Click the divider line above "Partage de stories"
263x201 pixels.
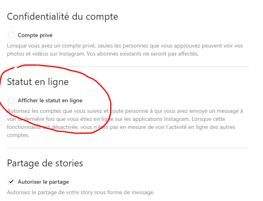(x=128, y=148)
